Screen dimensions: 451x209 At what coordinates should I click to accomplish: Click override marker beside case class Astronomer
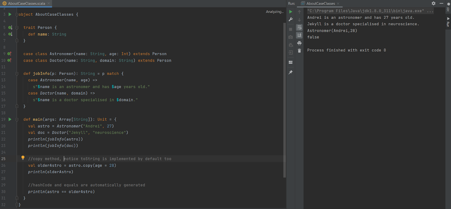click(x=10, y=54)
